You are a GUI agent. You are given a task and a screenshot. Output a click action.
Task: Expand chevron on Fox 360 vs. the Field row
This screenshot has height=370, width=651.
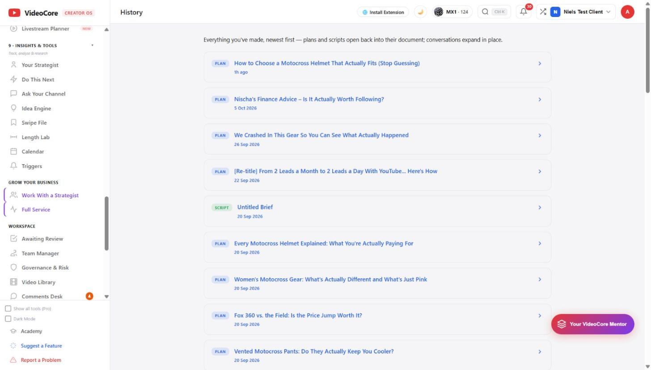click(540, 316)
